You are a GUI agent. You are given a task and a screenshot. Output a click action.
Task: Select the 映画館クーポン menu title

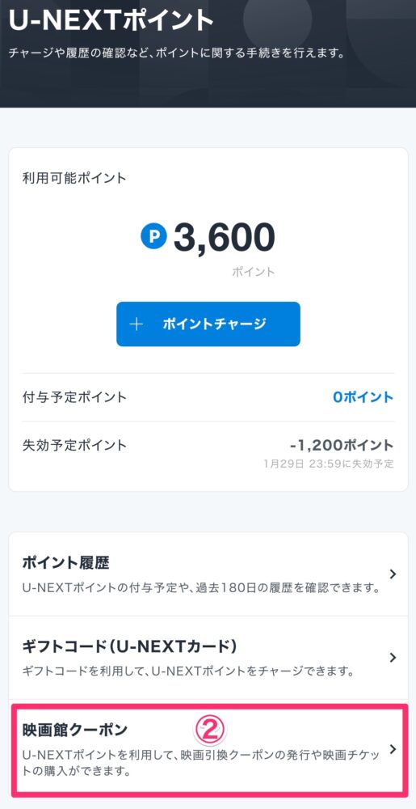pos(75,730)
